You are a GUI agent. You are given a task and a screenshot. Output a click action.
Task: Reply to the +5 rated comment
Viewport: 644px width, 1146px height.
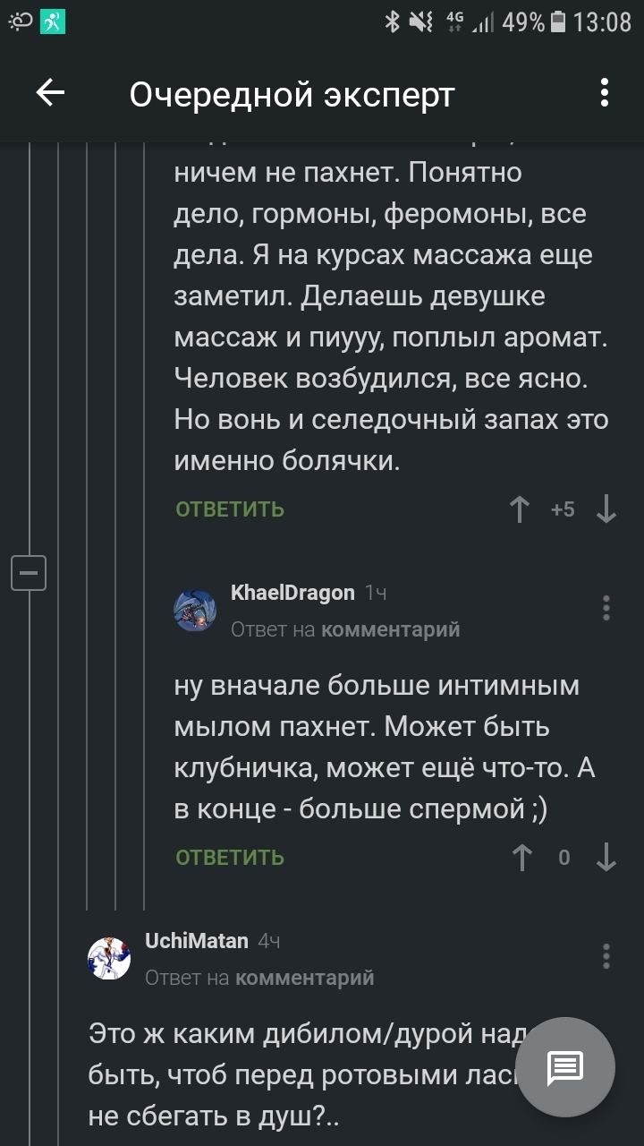[x=230, y=509]
